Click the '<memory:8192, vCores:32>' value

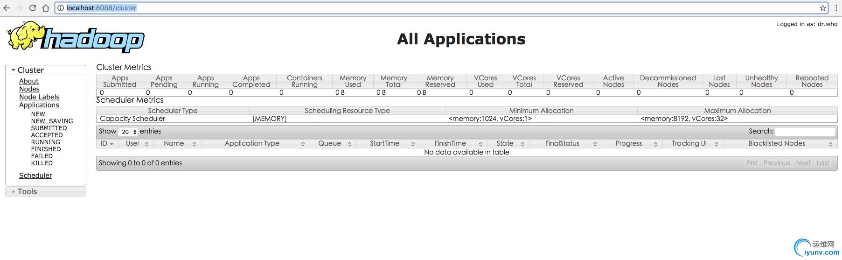(684, 119)
